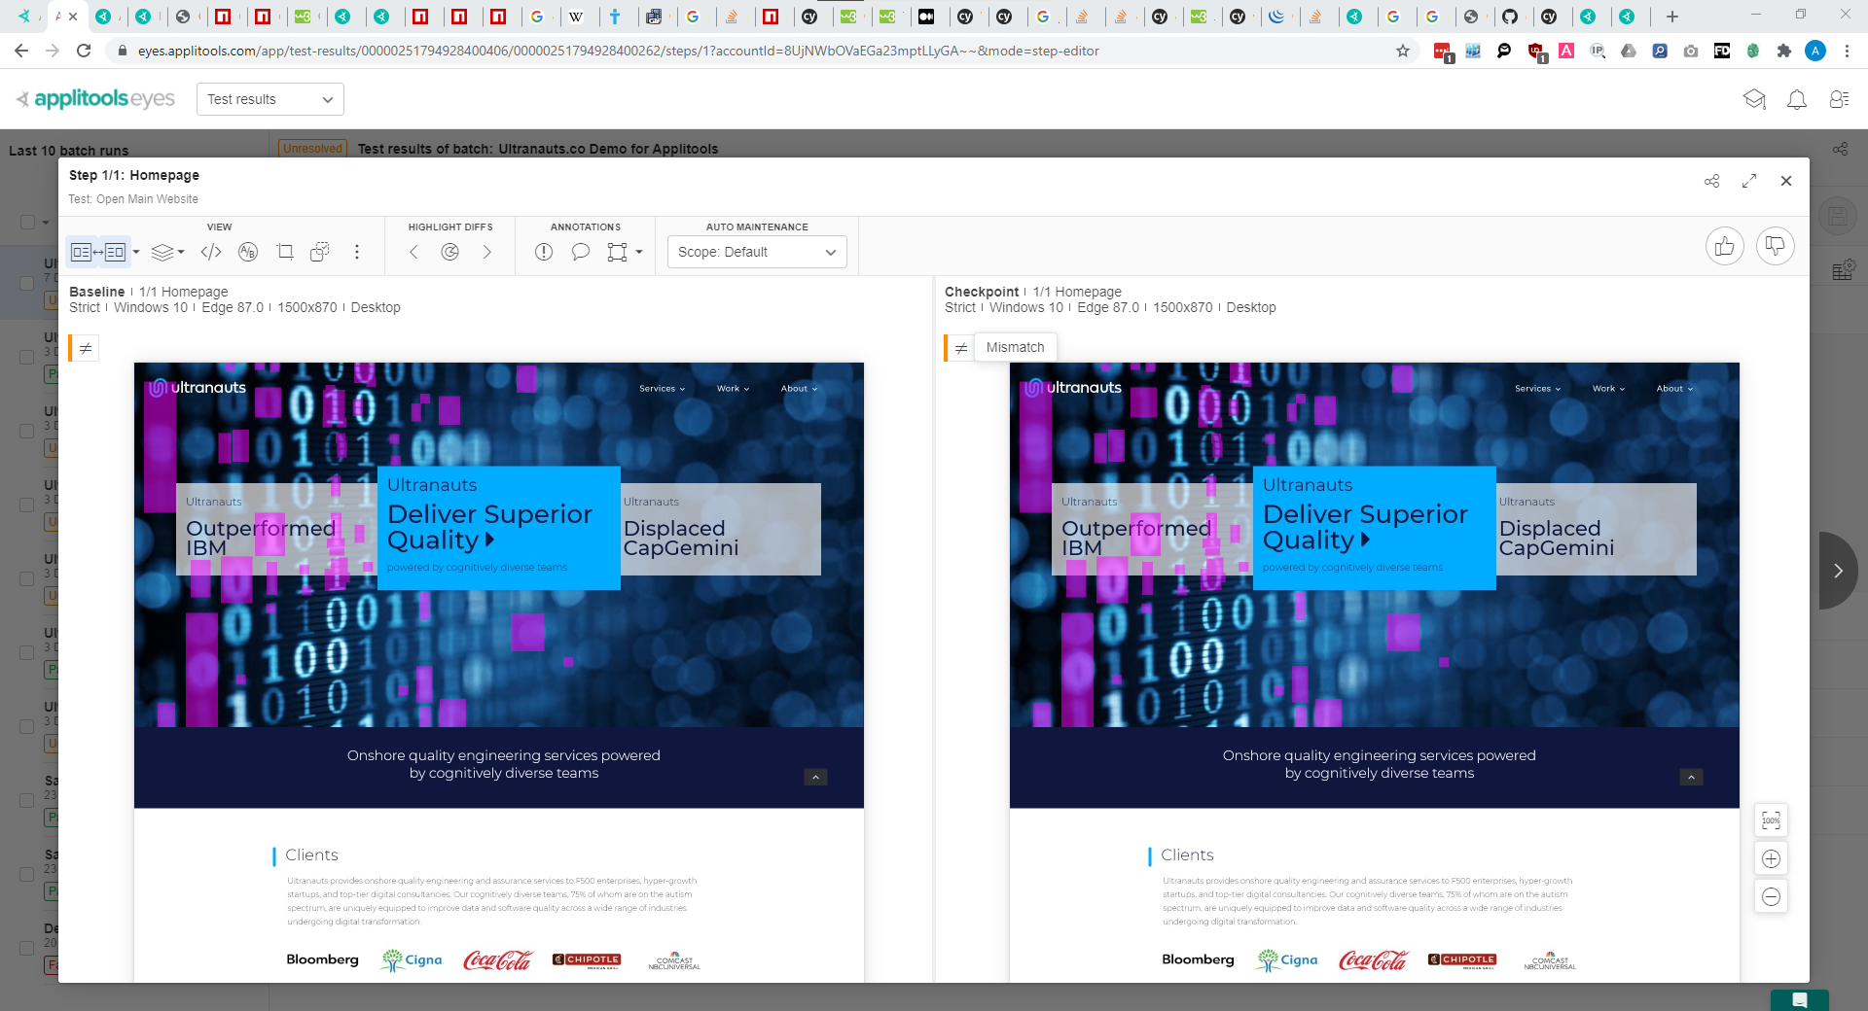Zoom in on the screenshots
This screenshot has height=1011, width=1868.
click(1772, 858)
